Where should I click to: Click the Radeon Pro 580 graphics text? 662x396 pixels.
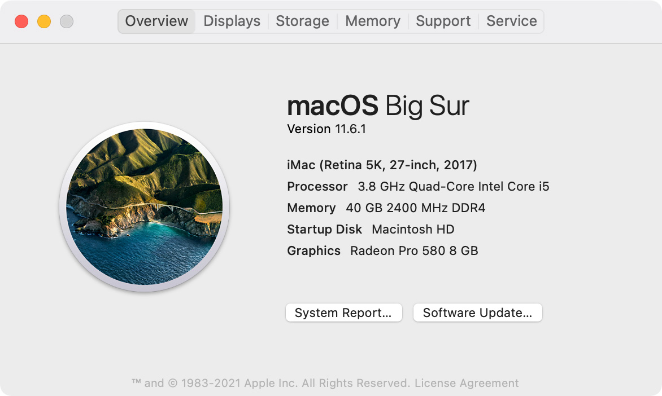pyautogui.click(x=414, y=251)
